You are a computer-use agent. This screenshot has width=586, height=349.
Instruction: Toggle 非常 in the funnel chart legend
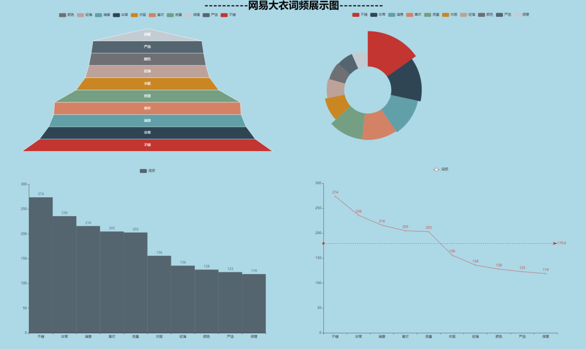120,15
